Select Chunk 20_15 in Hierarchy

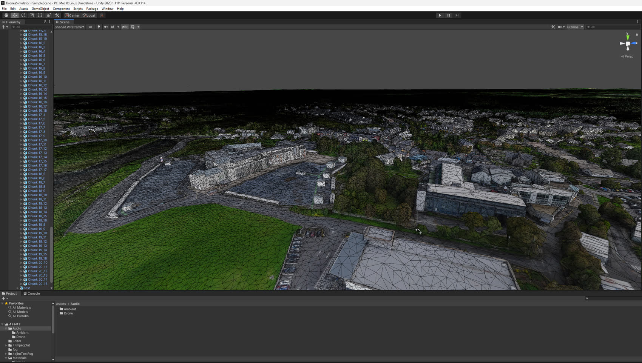[x=38, y=284]
